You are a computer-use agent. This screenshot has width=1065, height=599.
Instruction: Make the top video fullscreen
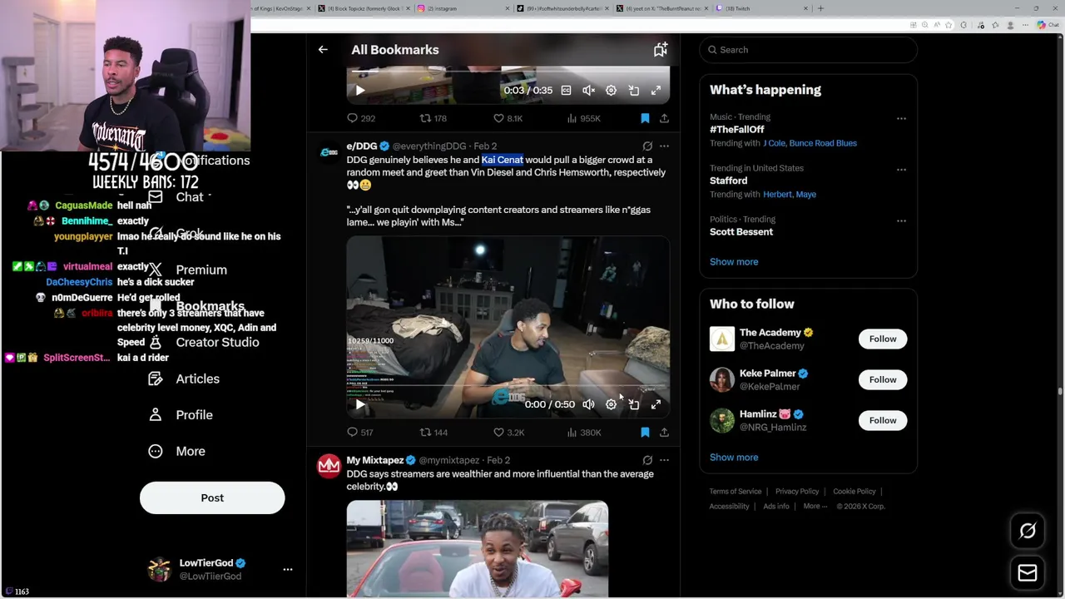[656, 90]
